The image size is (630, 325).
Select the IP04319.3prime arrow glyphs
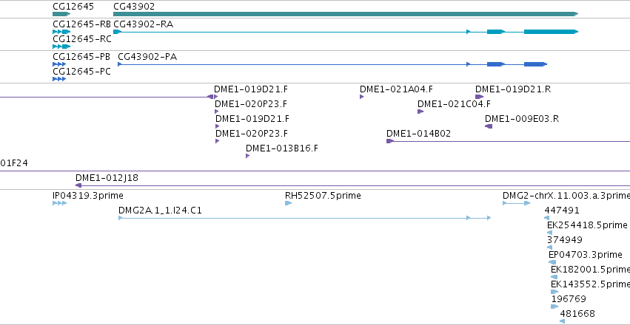point(59,203)
